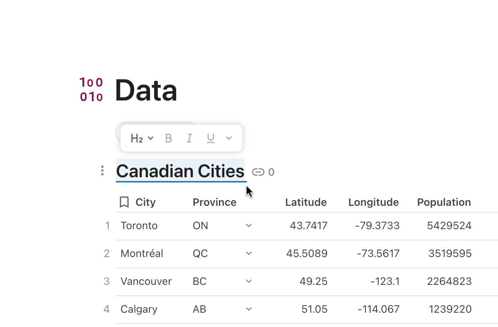The width and height of the screenshot is (498, 327).
Task: Select row number 3
Action: [107, 281]
